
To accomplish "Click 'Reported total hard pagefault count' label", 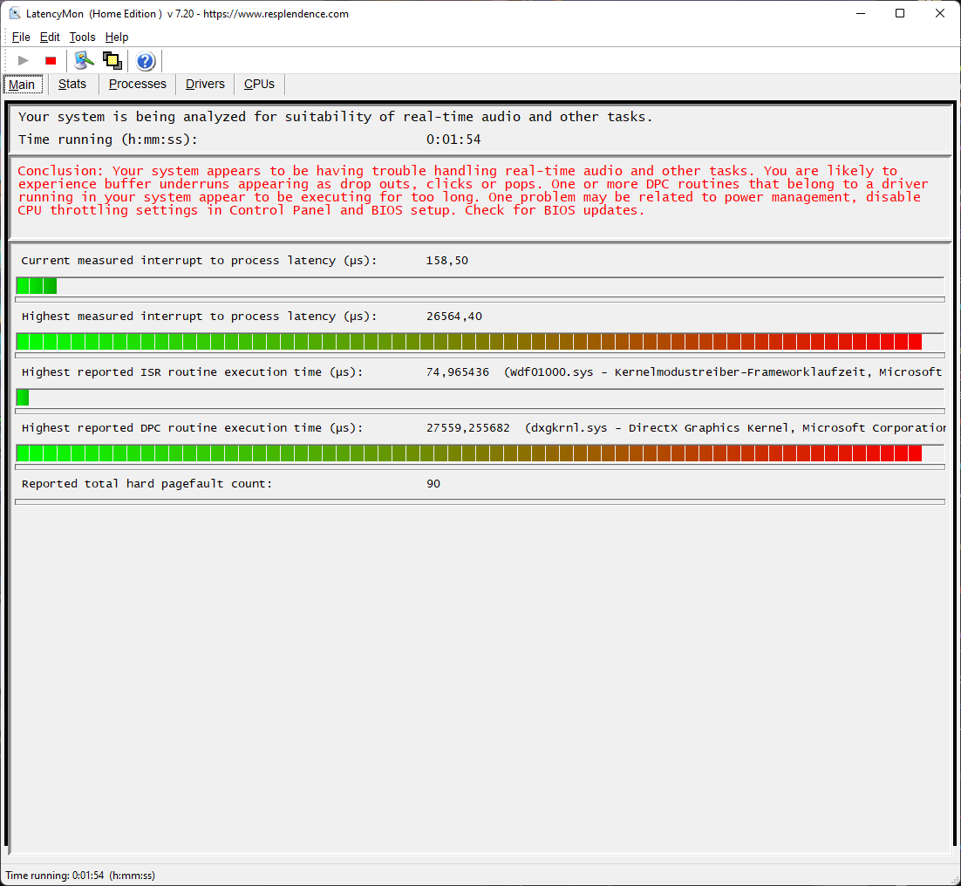I will click(x=147, y=483).
